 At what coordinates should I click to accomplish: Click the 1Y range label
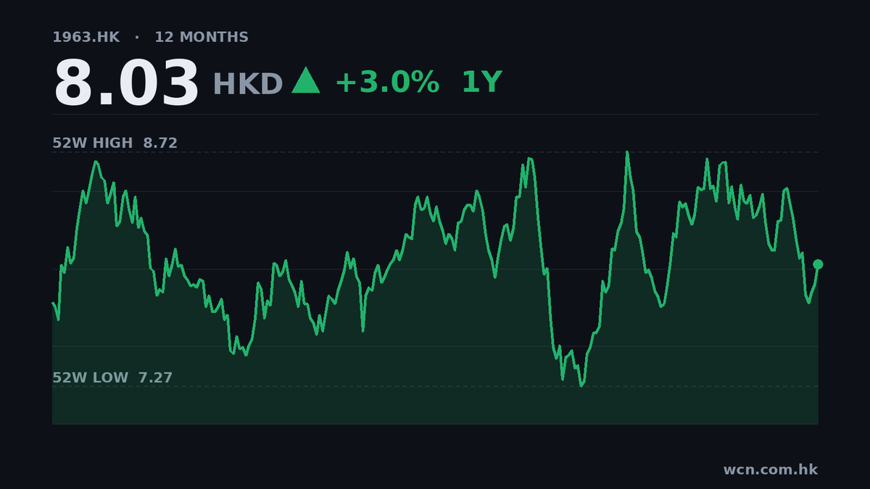click(481, 83)
